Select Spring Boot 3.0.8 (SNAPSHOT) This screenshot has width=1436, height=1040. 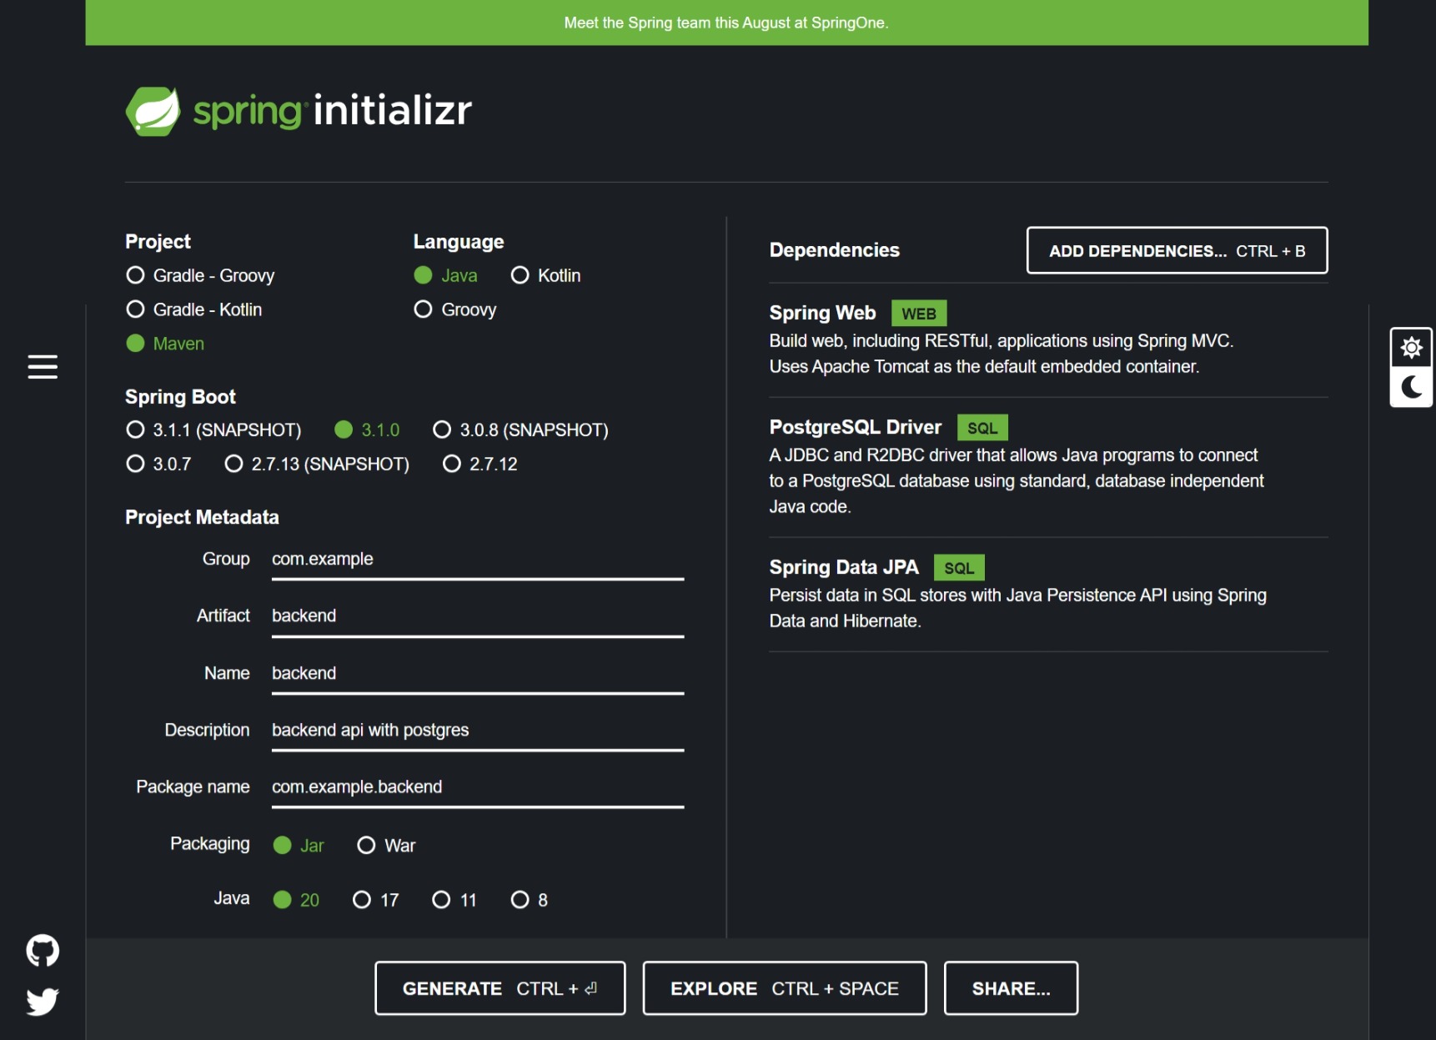[521, 430]
